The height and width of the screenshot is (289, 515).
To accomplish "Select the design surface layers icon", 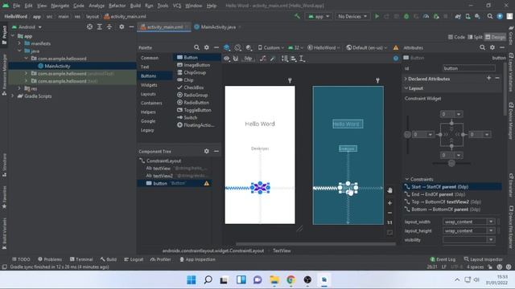I will (x=227, y=47).
